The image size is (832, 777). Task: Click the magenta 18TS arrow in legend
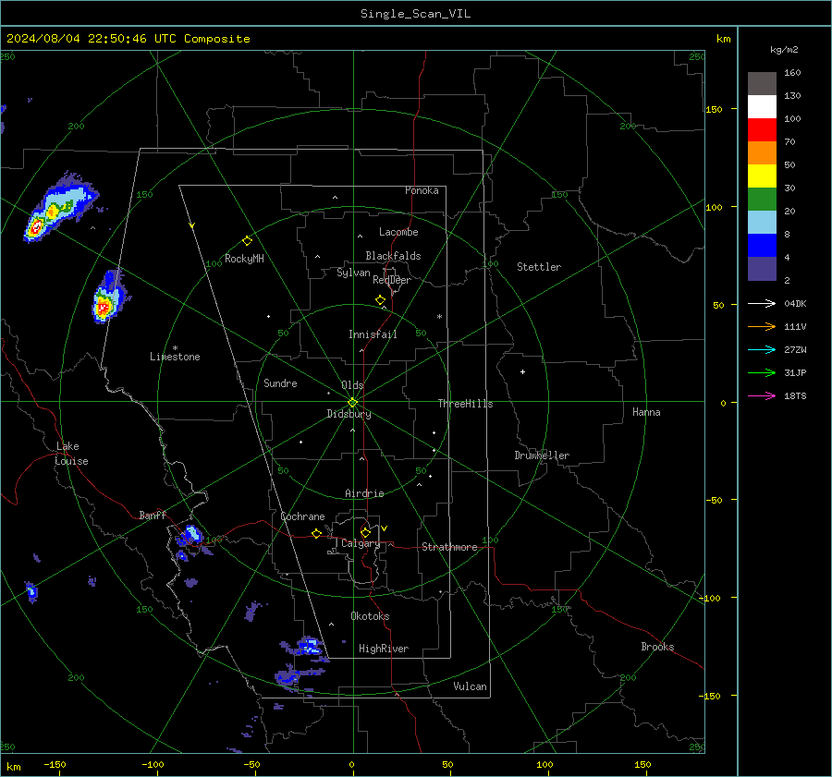[762, 395]
